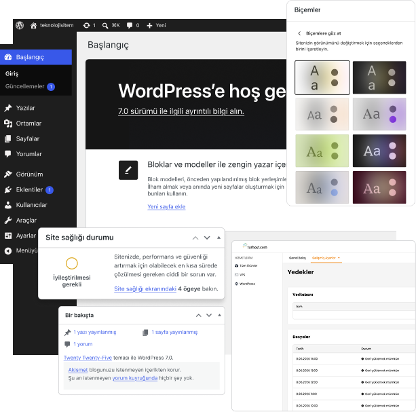Open the Site sağlığı ekranındaki link
416x412 pixels.
(145, 288)
